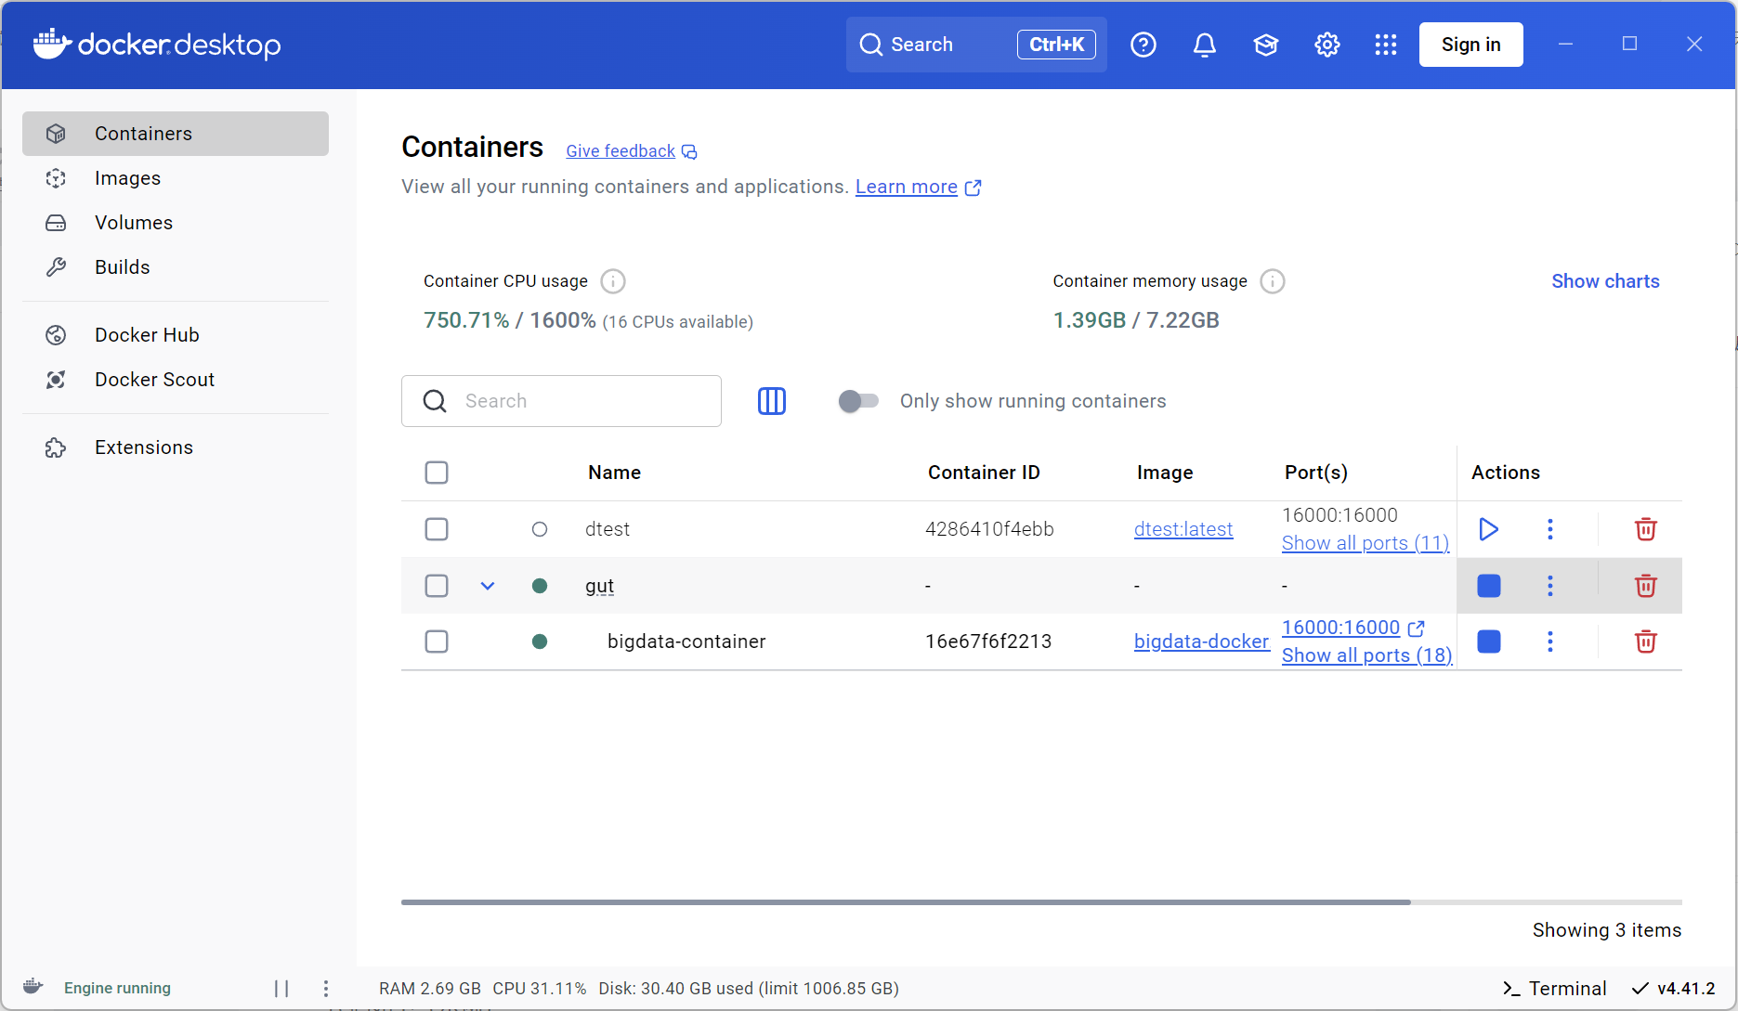Focus the top bar Search box

(976, 45)
